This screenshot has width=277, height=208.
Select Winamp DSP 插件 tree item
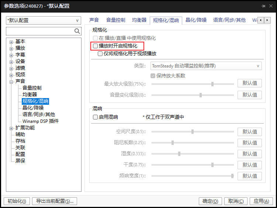point(41,121)
